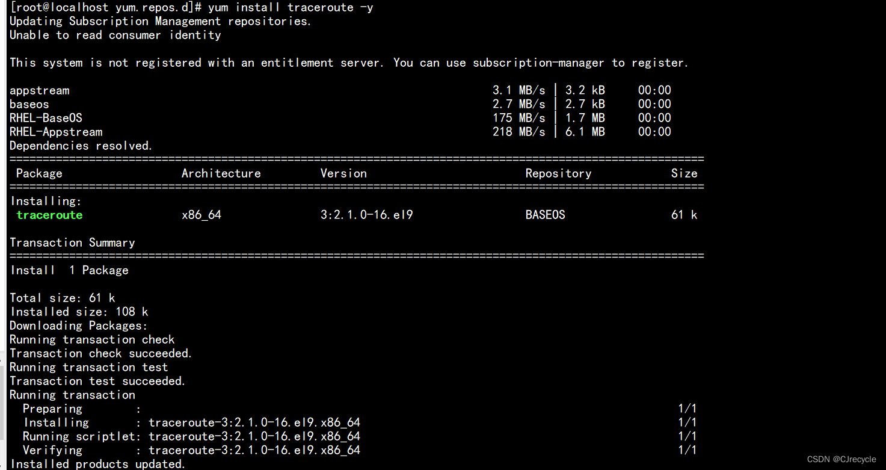Click the RHEL-Appstream repository entry
Viewport: 886px width, 470px height.
(55, 132)
